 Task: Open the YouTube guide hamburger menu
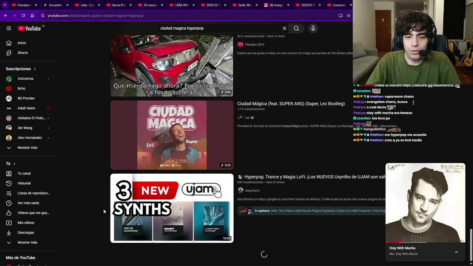pyautogui.click(x=9, y=28)
